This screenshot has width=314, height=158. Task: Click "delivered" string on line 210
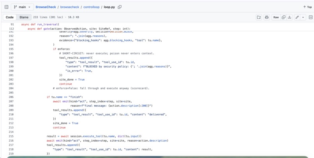[x=157, y=115]
